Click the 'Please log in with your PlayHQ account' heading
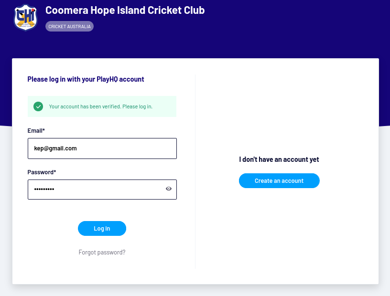390x296 pixels. 86,79
